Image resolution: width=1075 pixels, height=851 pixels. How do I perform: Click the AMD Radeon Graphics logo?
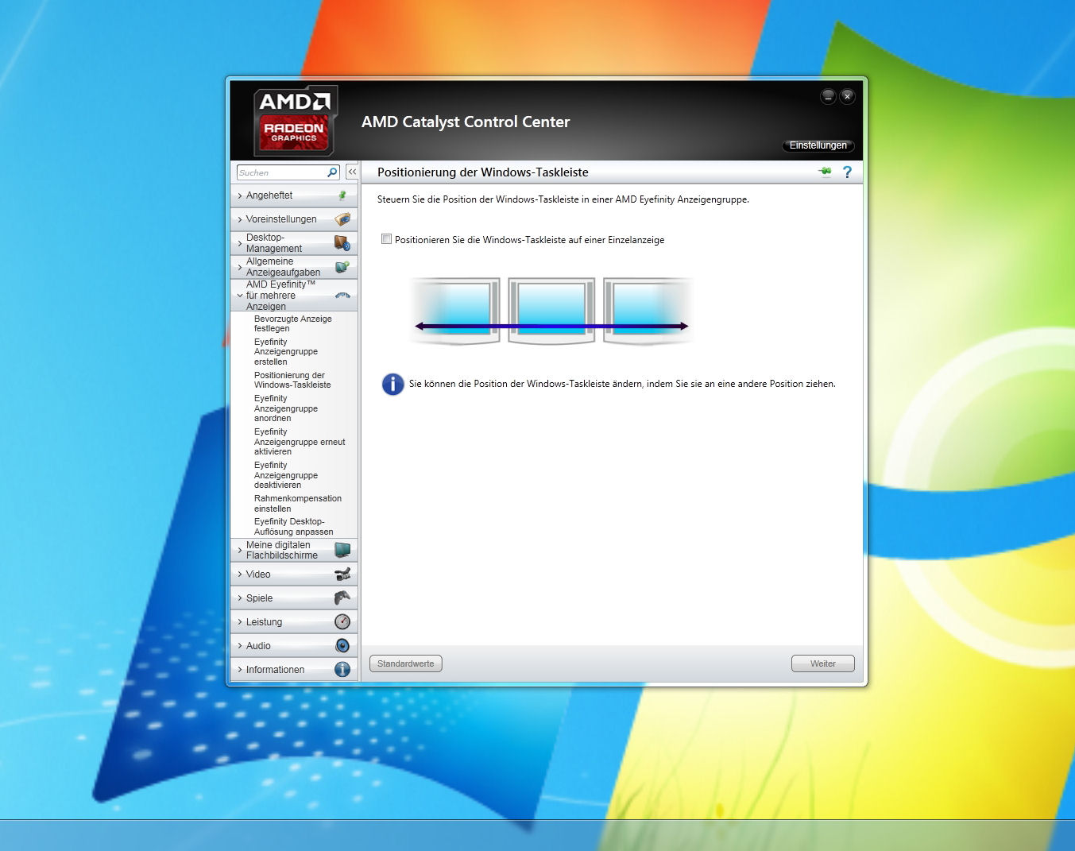[296, 120]
